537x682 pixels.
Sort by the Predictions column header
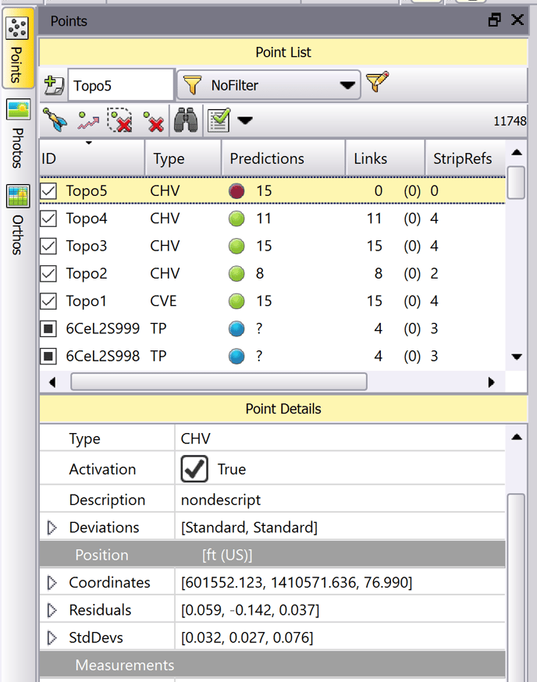pyautogui.click(x=267, y=158)
